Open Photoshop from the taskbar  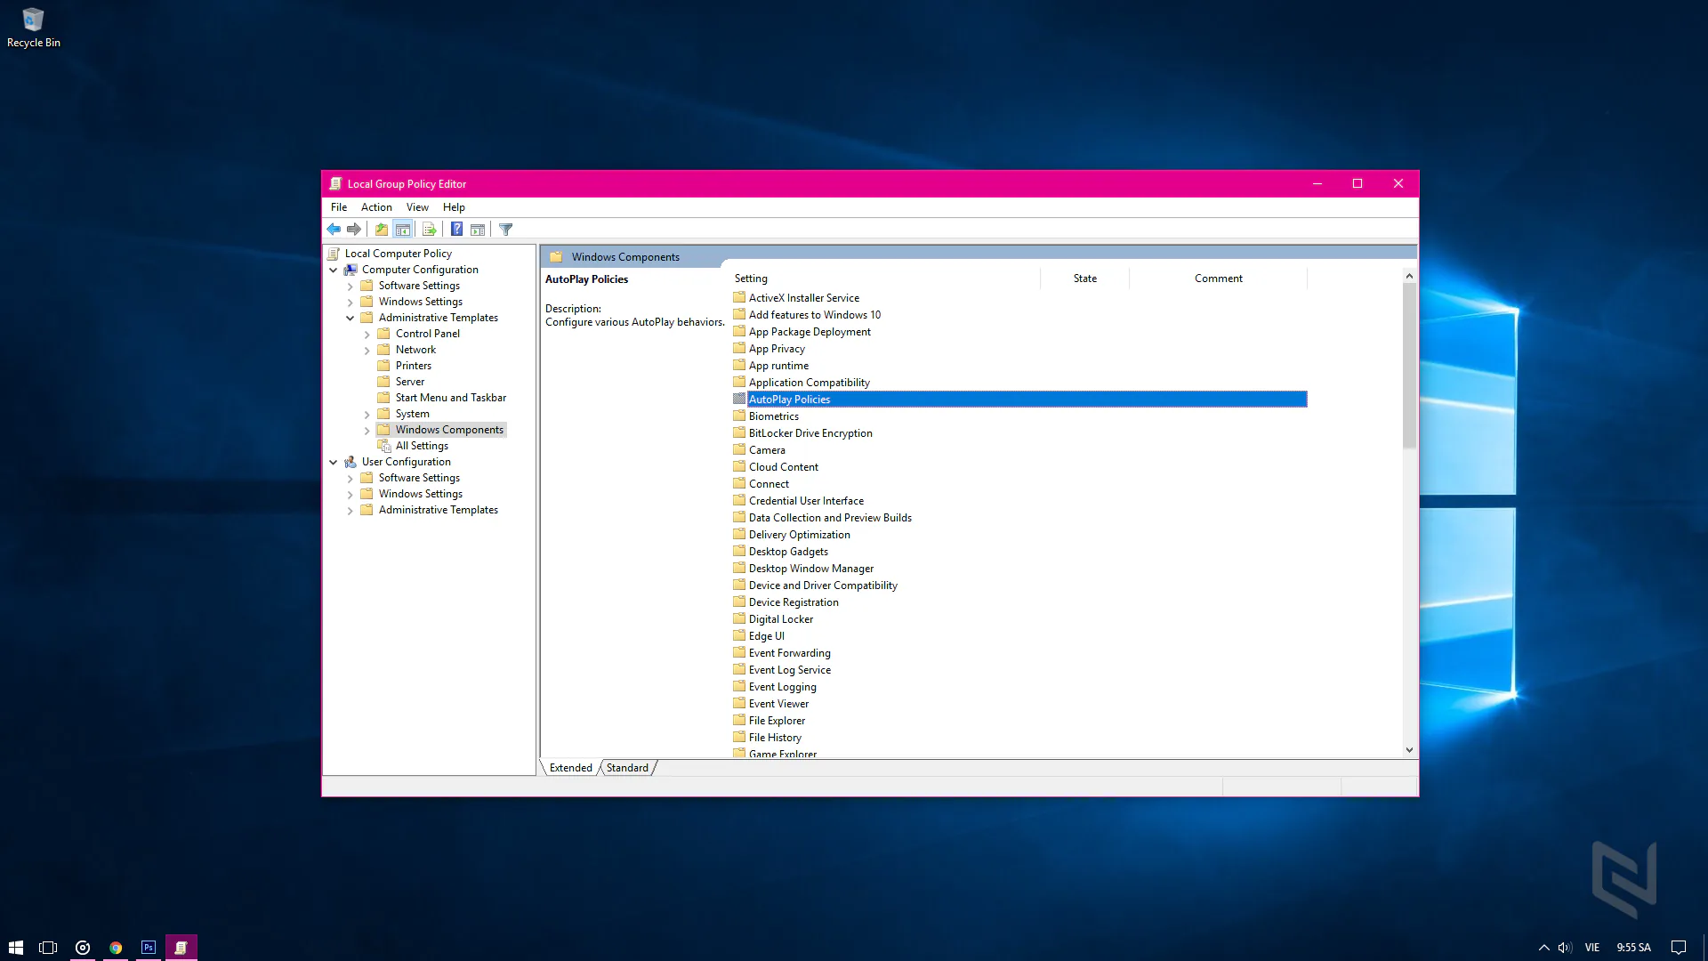coord(149,948)
